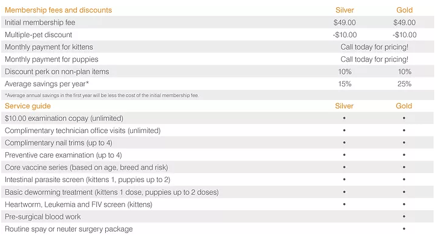Image resolution: width=436 pixels, height=239 pixels.
Task: Click the Gold 25% average savings value
Action: click(404, 84)
